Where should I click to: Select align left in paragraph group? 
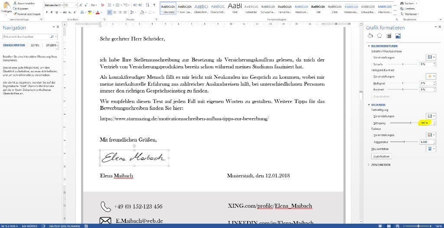point(110,13)
